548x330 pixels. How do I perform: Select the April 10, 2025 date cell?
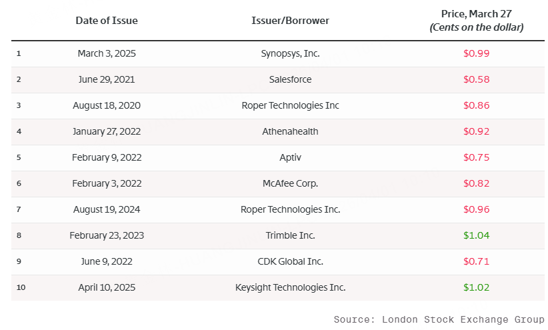[107, 287]
